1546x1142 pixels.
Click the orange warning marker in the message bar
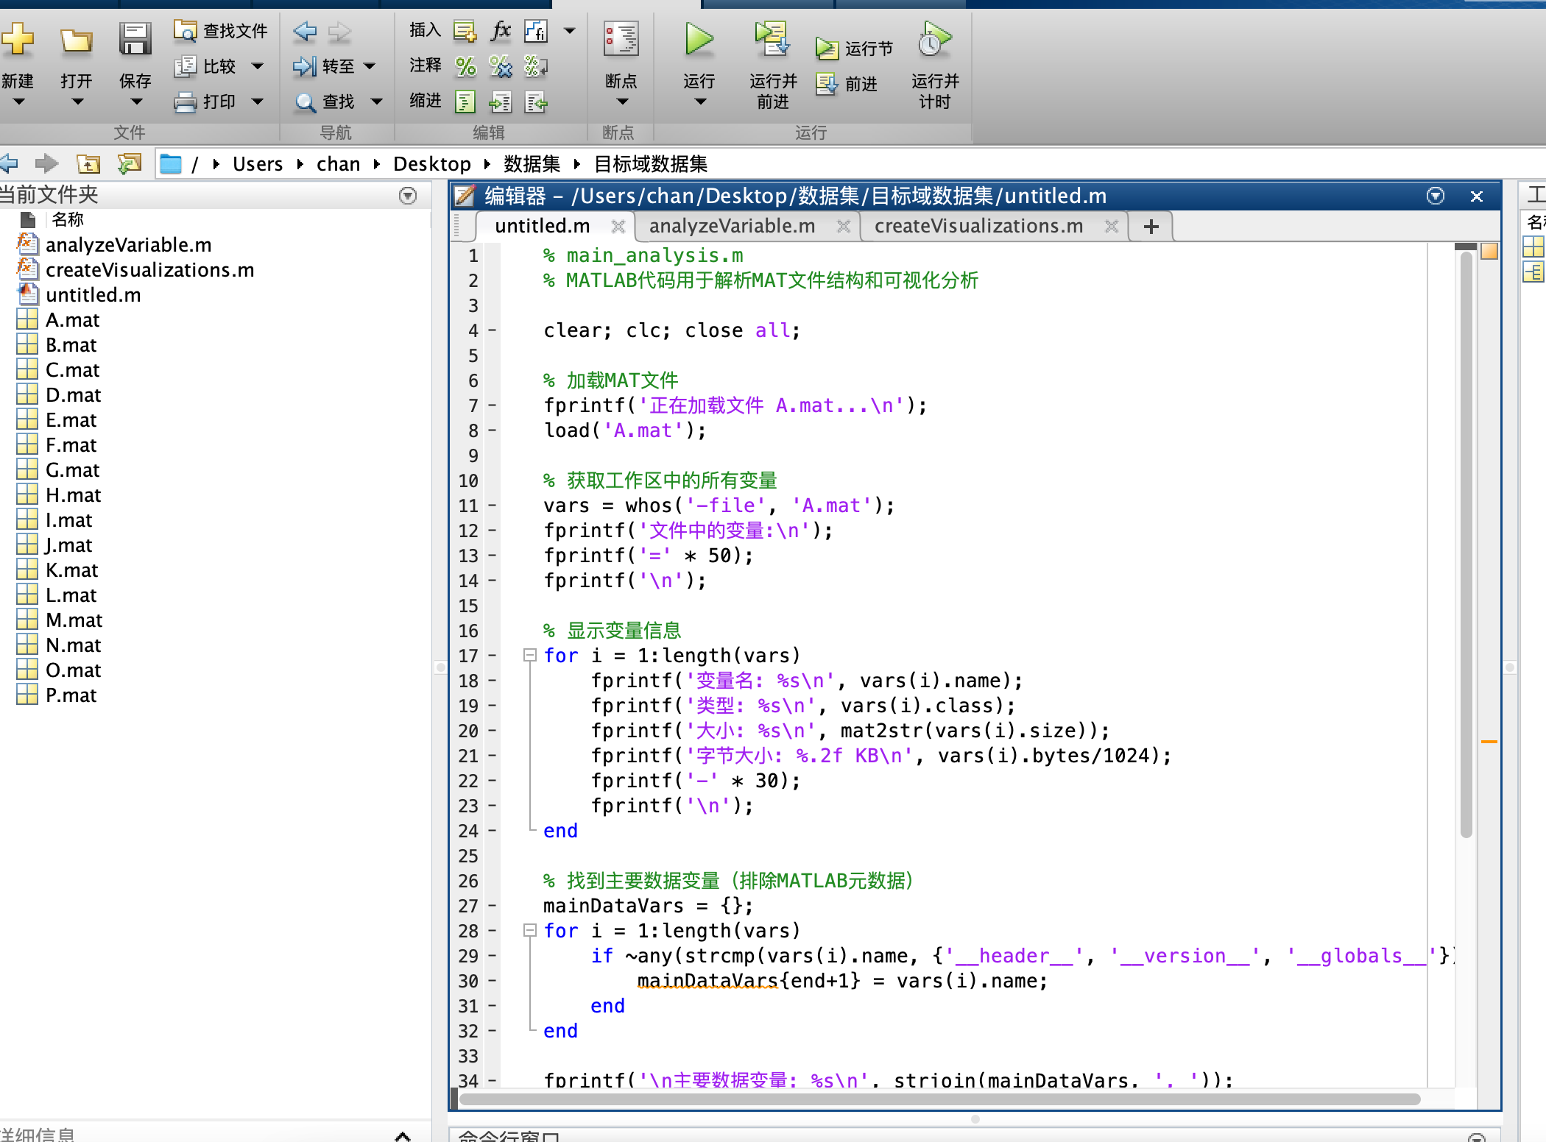point(1489,742)
